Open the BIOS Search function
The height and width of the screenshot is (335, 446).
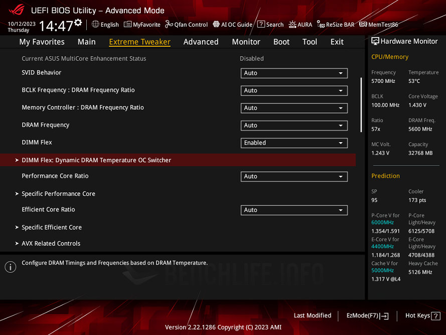coord(270,24)
